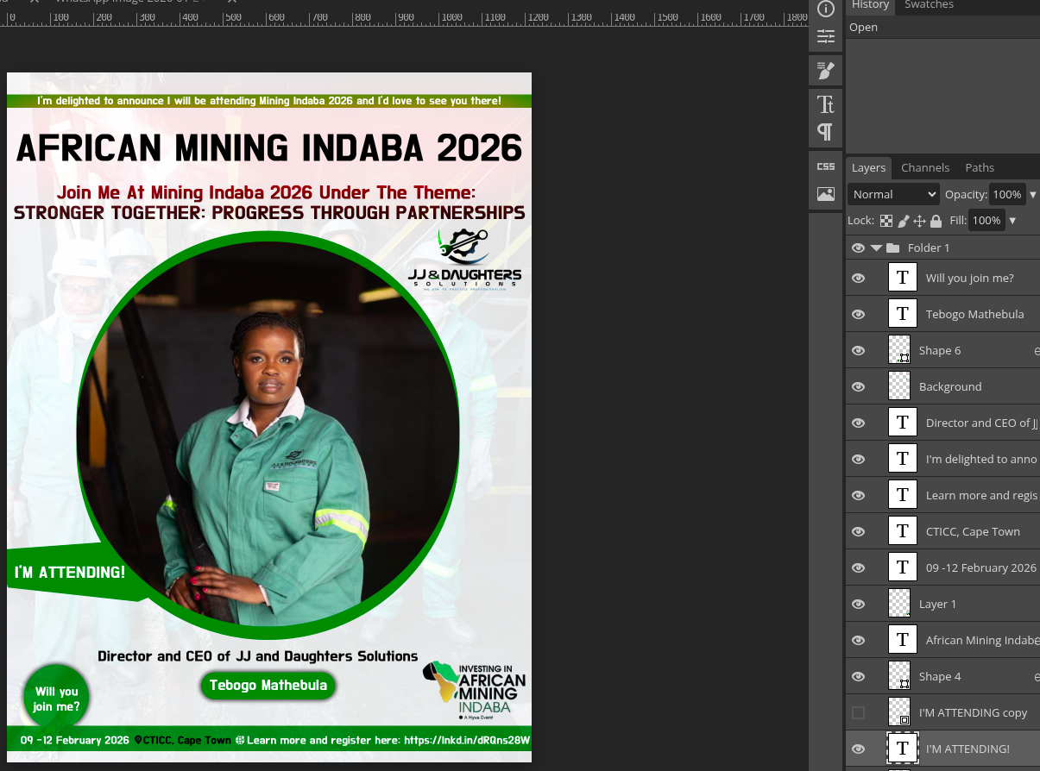1040x771 pixels.
Task: Open the CSS panel icon
Action: pyautogui.click(x=826, y=166)
